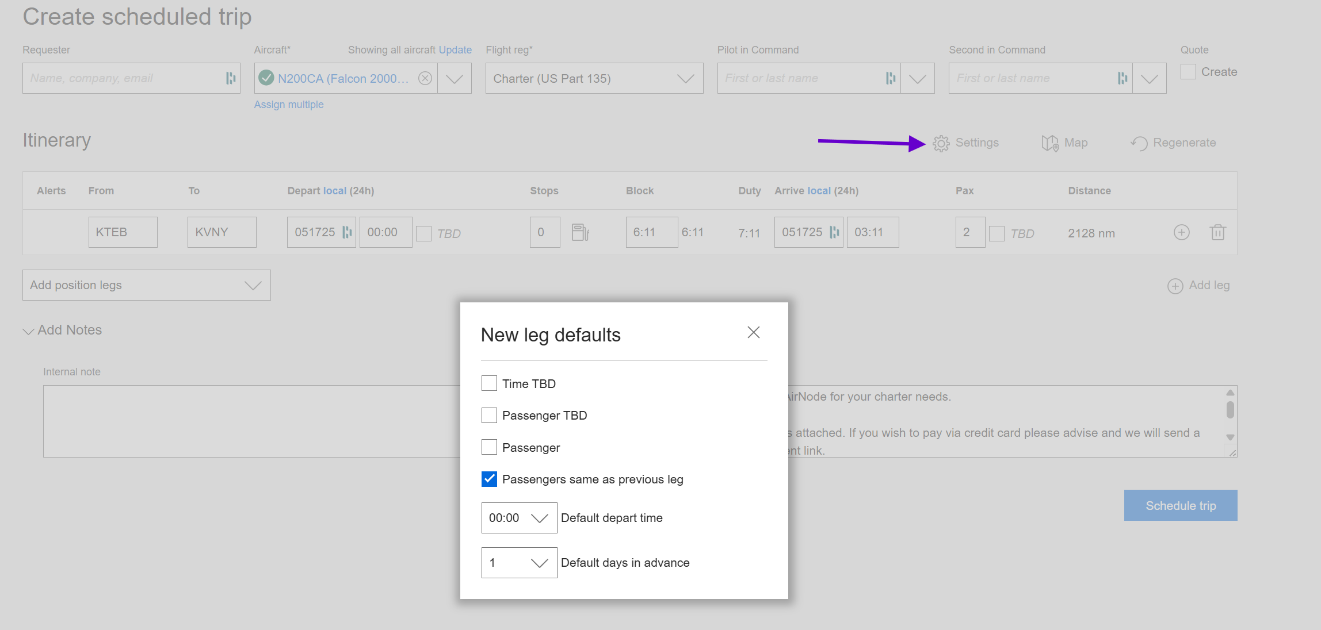This screenshot has width=1321, height=630.
Task: Toggle depart time TBD checkbox
Action: click(x=424, y=233)
